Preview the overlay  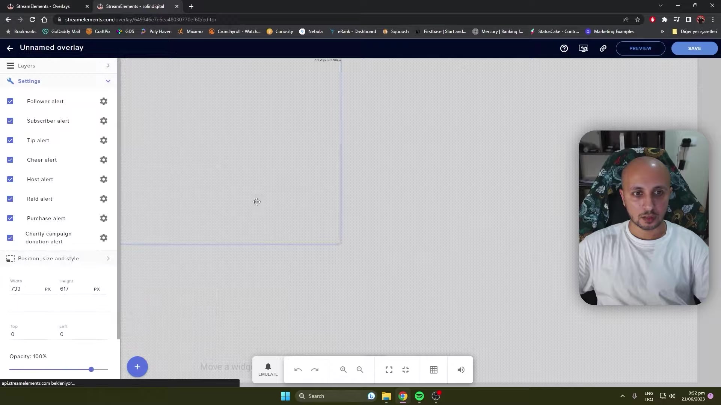click(x=640, y=48)
